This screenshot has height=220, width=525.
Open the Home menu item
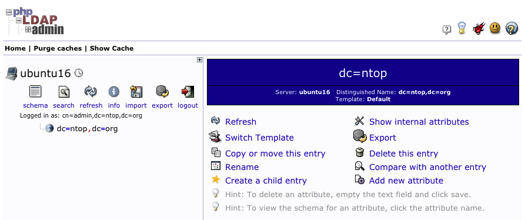[15, 48]
